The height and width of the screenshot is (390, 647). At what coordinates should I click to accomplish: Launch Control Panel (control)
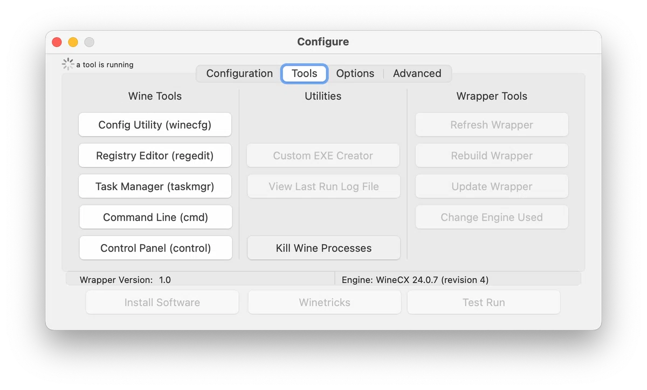tap(155, 248)
